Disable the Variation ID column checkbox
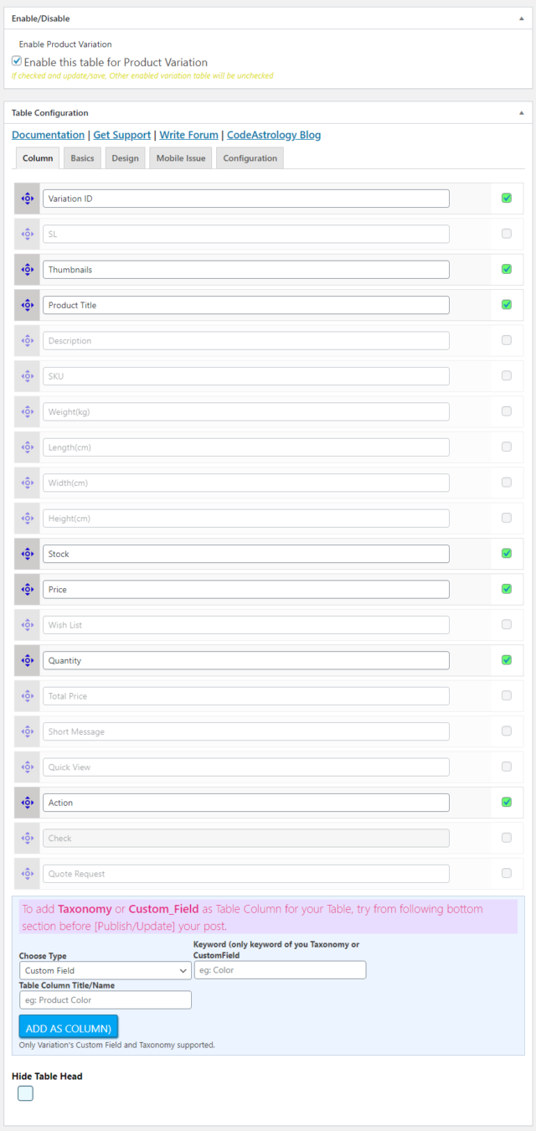This screenshot has height=1131, width=536. point(507,199)
